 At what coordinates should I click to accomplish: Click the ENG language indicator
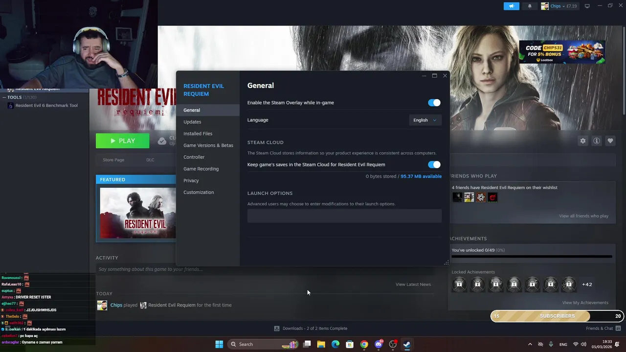point(563,344)
